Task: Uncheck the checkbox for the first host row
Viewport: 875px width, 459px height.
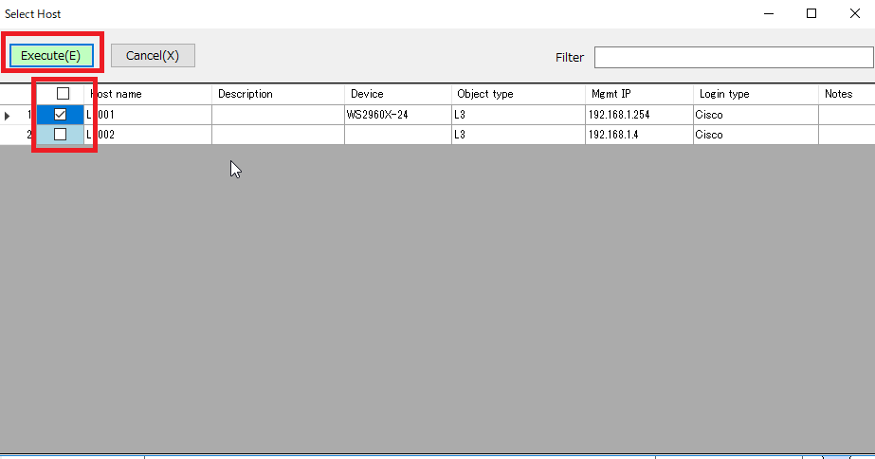Action: click(61, 115)
